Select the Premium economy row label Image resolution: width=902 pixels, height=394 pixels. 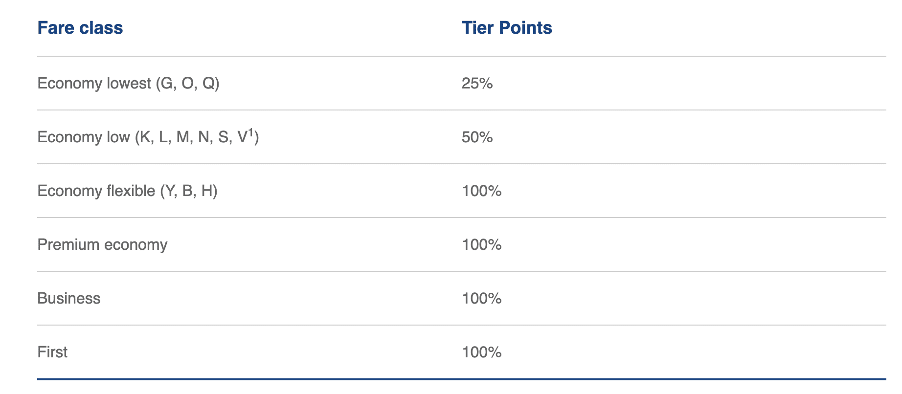[102, 244]
